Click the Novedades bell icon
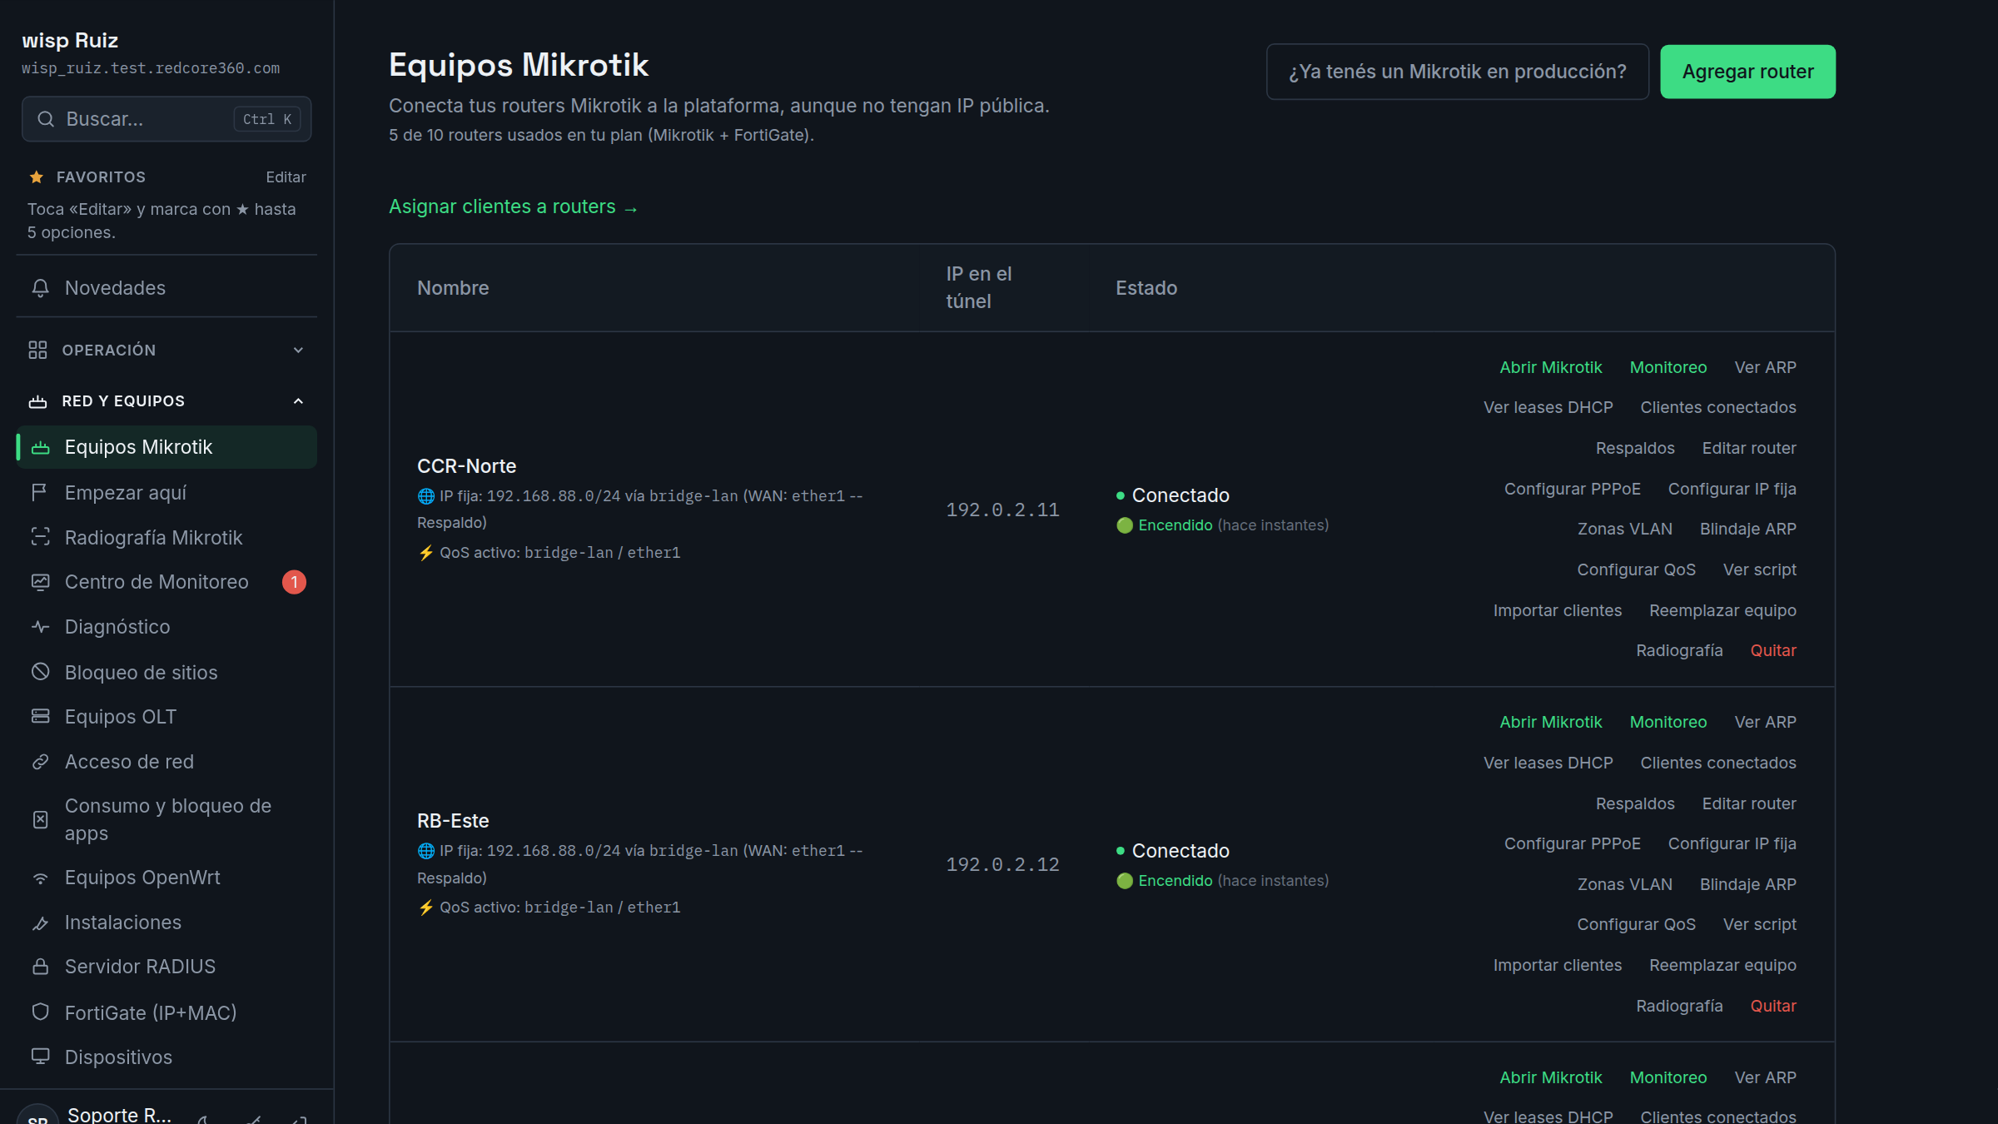The width and height of the screenshot is (1998, 1124). coord(40,288)
